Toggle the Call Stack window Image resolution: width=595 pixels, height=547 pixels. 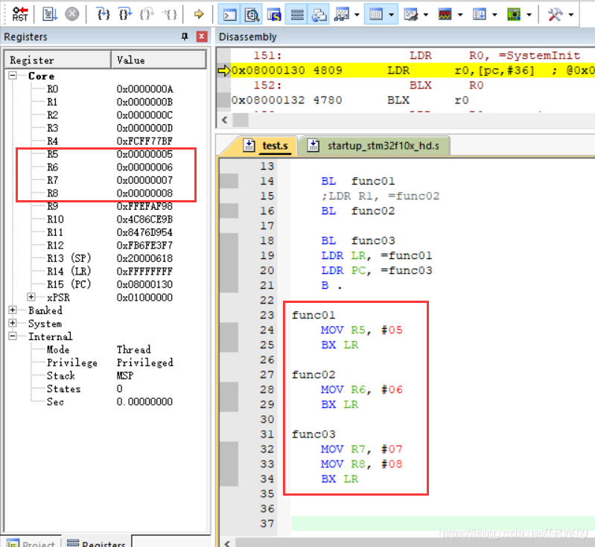(x=319, y=14)
